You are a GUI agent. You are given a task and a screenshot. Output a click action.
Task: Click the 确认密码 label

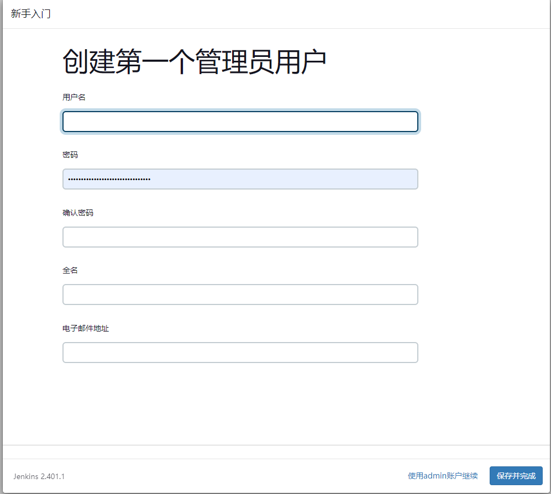click(x=78, y=213)
